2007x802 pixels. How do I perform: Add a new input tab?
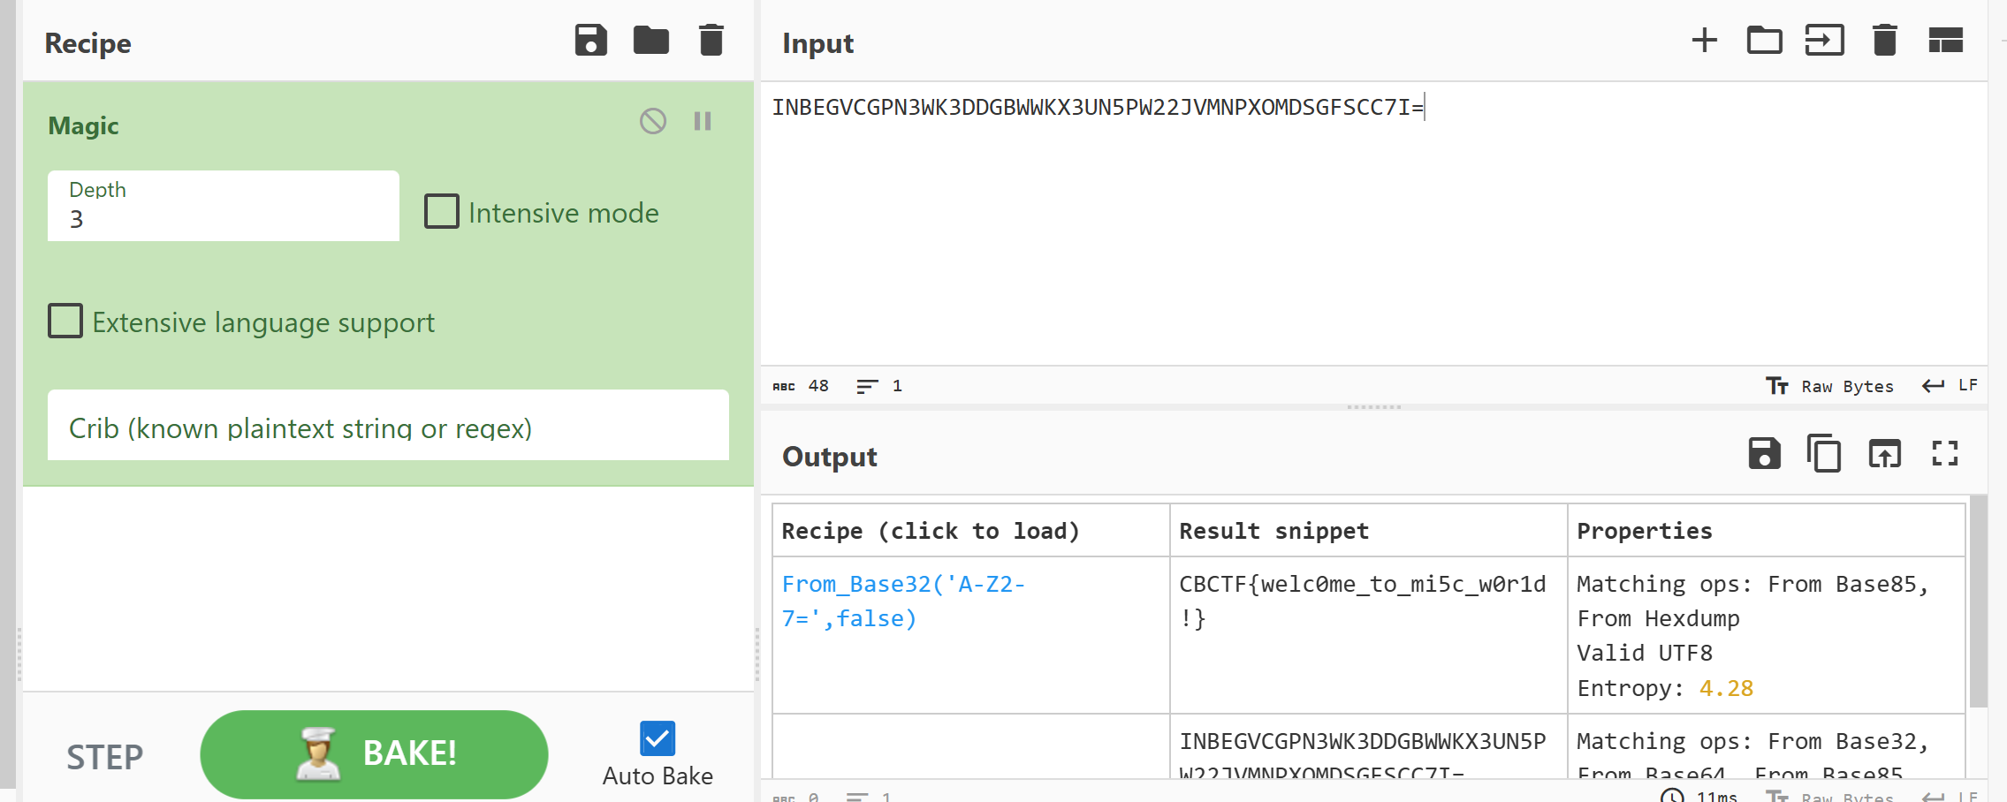coord(1704,41)
